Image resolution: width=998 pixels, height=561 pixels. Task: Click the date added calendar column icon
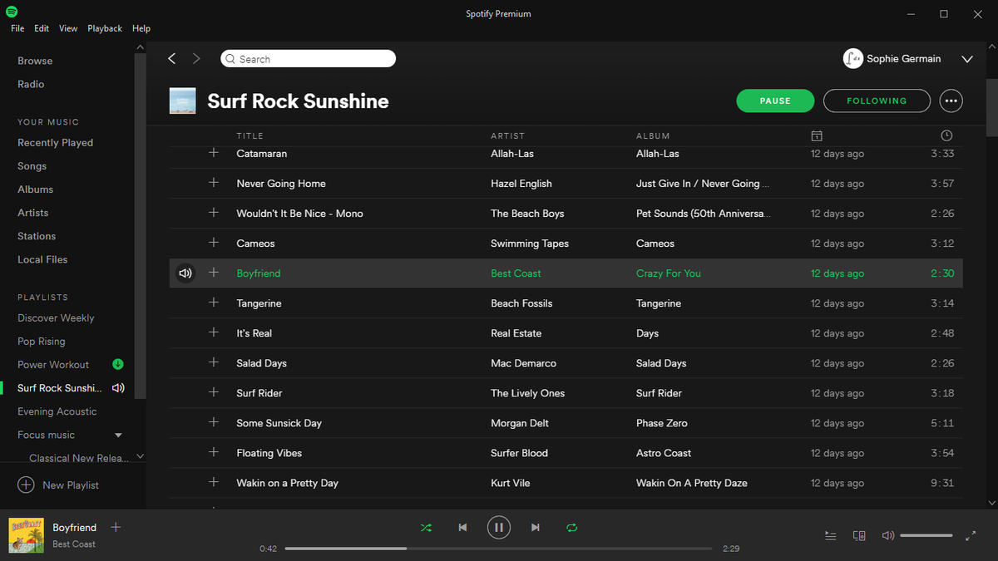click(817, 135)
